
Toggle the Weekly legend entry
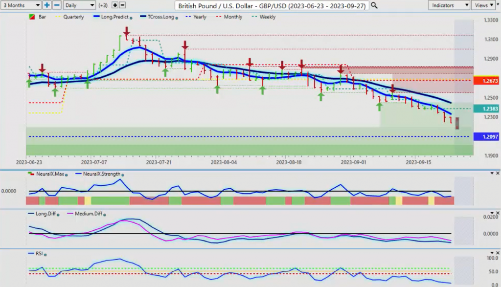point(264,17)
